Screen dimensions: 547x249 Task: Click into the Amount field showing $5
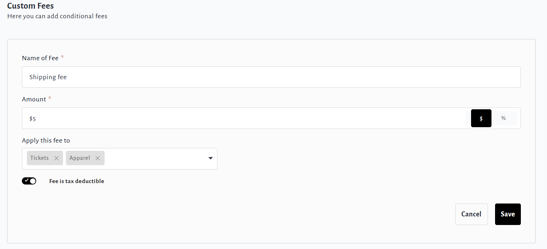tap(244, 119)
